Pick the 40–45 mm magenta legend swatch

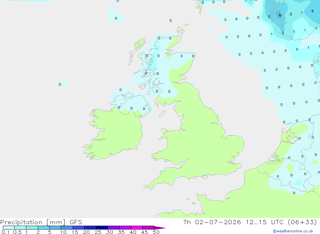(x=137, y=228)
